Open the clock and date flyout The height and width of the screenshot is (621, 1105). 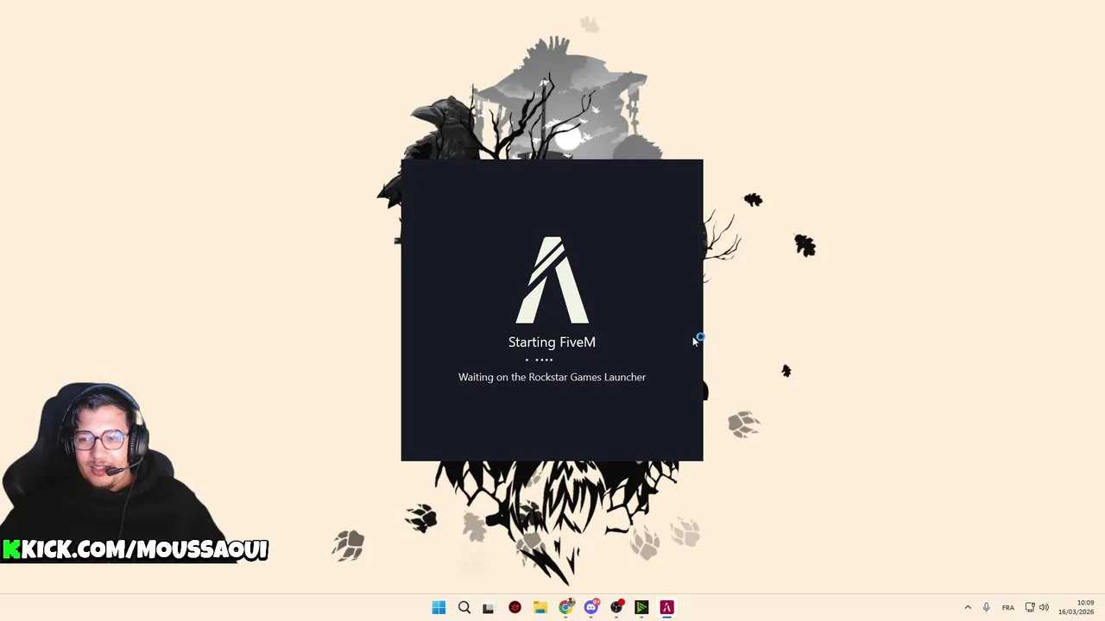click(x=1076, y=607)
